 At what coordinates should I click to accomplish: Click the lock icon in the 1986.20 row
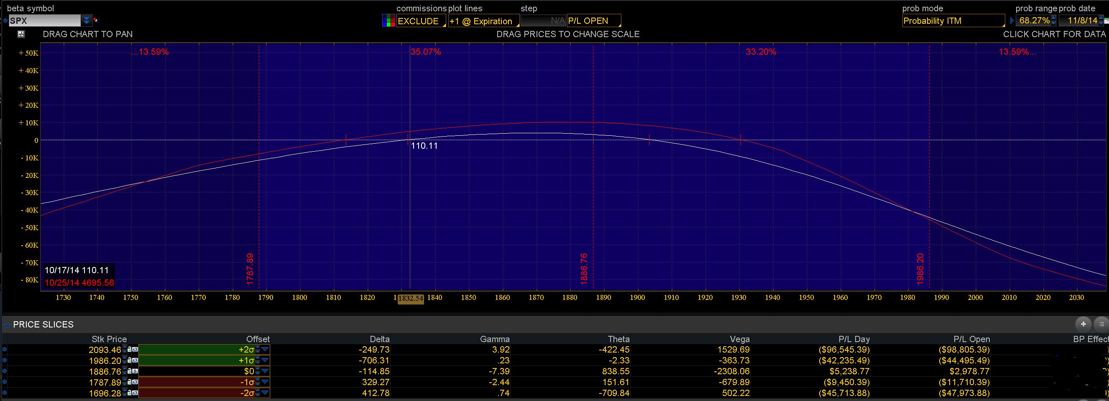tap(130, 360)
